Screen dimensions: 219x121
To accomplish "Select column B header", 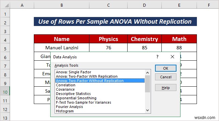I will tap(62, 5).
